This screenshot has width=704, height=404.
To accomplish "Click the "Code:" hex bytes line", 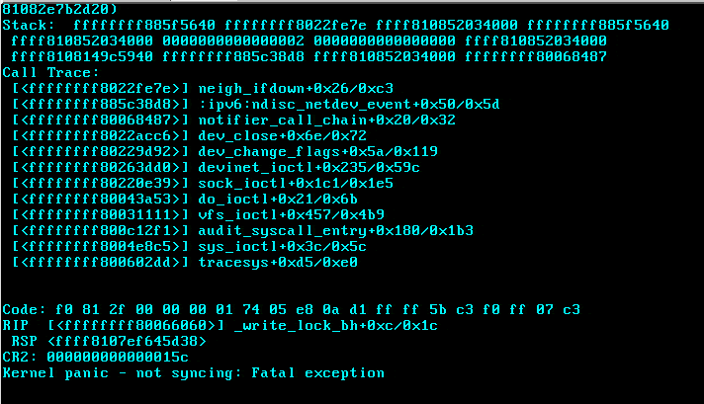I will point(292,309).
